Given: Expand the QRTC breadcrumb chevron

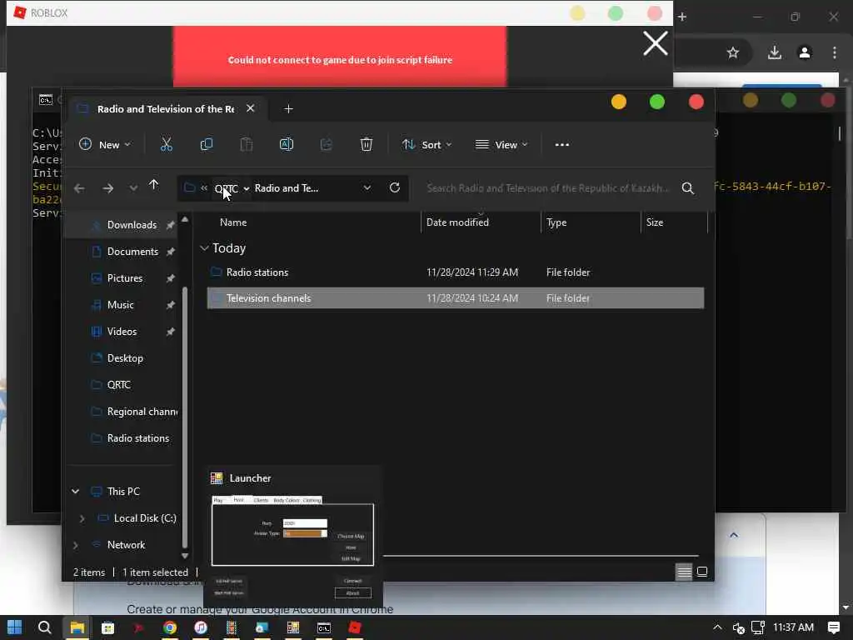Looking at the screenshot, I should (247, 188).
